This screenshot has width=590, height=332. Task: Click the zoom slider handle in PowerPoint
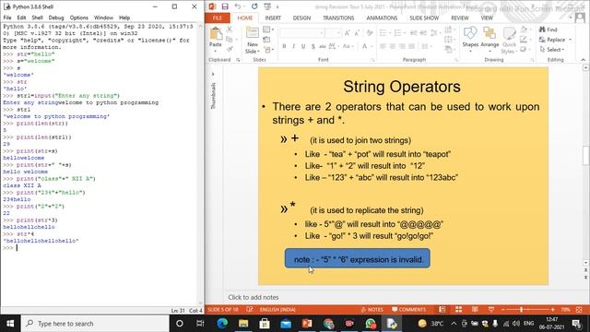coord(521,310)
